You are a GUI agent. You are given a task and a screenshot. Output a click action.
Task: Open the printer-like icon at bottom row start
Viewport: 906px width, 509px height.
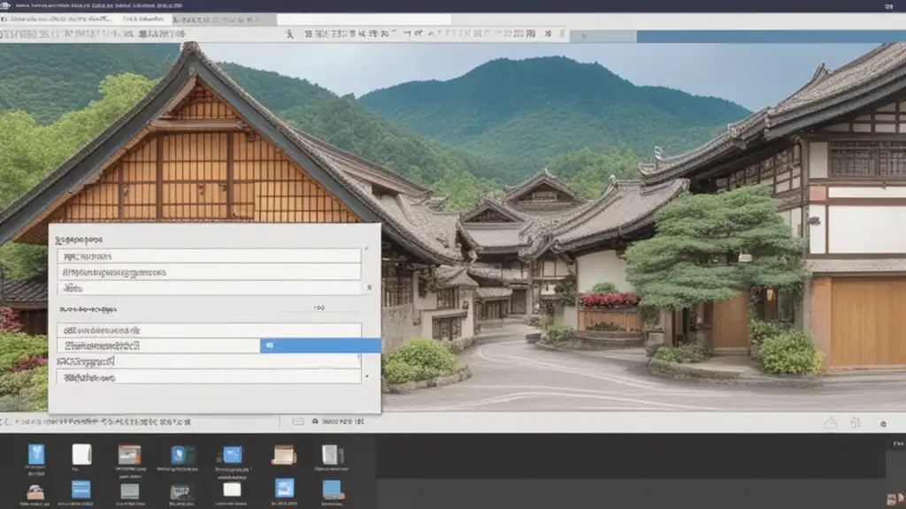pyautogui.click(x=36, y=490)
